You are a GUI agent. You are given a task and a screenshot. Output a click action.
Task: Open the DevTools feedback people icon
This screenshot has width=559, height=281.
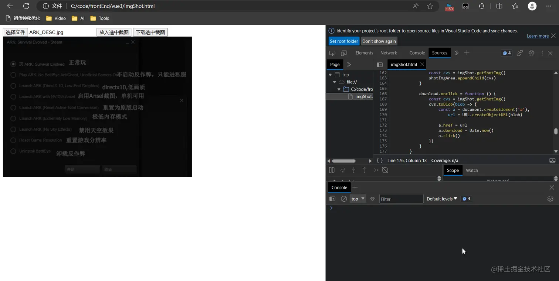[x=520, y=53]
